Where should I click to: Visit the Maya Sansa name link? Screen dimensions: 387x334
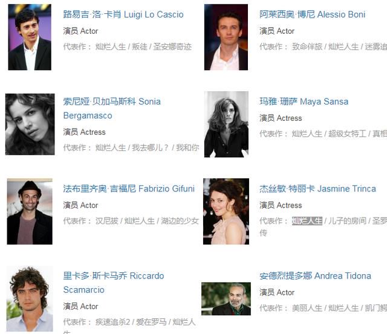(304, 101)
